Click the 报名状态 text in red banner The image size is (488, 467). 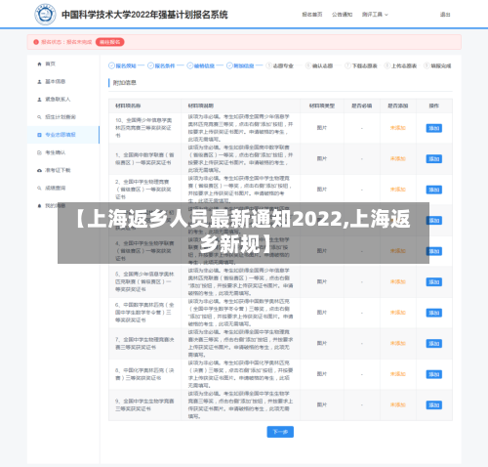(66, 42)
